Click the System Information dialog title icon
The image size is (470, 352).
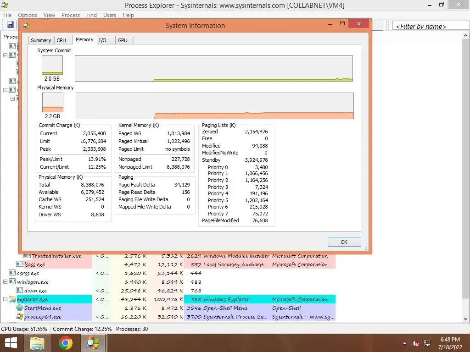(x=26, y=26)
